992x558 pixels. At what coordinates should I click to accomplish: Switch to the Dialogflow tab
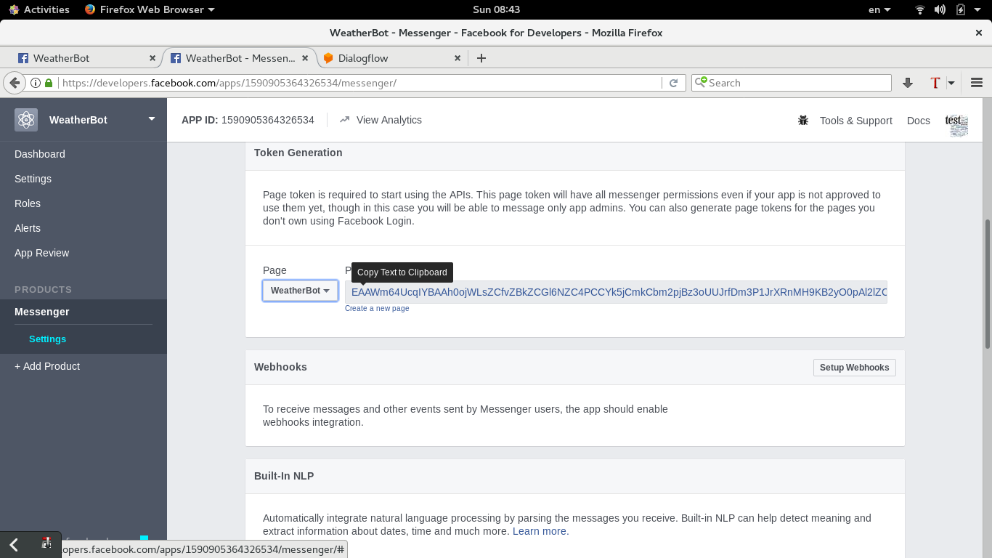click(391, 58)
